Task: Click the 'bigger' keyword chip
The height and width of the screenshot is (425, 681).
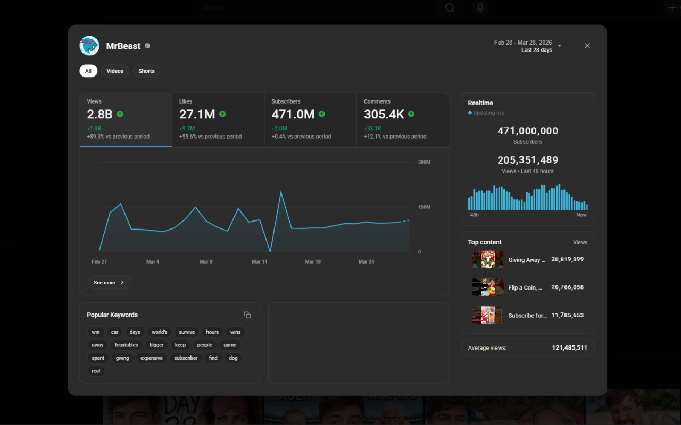Action: (x=156, y=345)
